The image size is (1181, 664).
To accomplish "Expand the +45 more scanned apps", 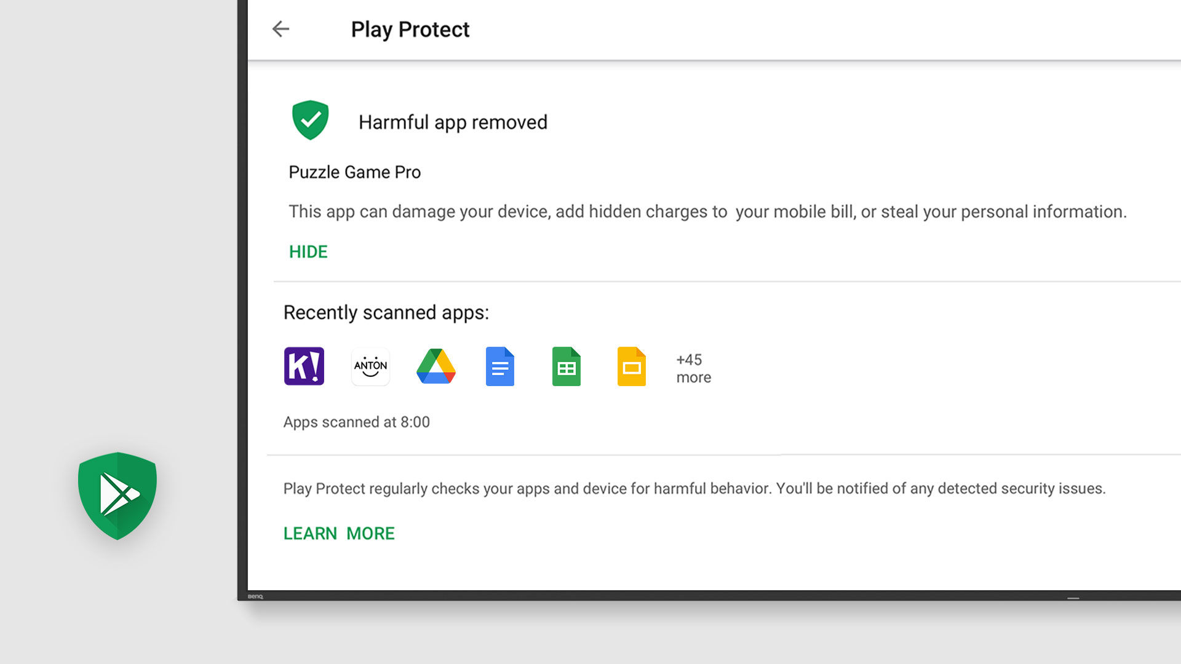I will [x=693, y=368].
